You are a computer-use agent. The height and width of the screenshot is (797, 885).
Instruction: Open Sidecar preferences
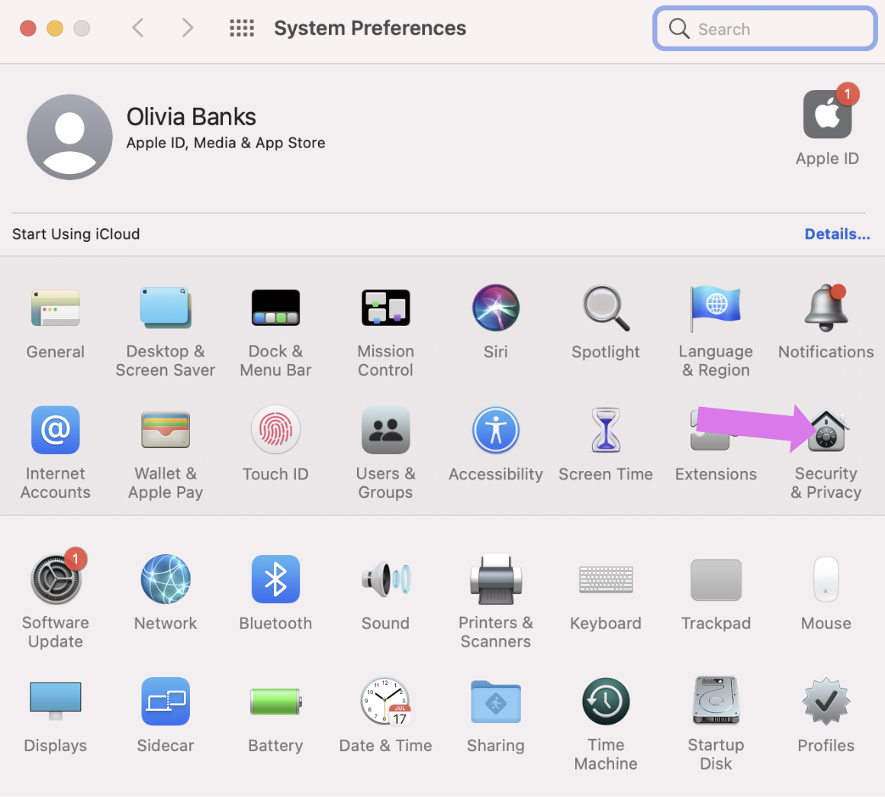[166, 701]
